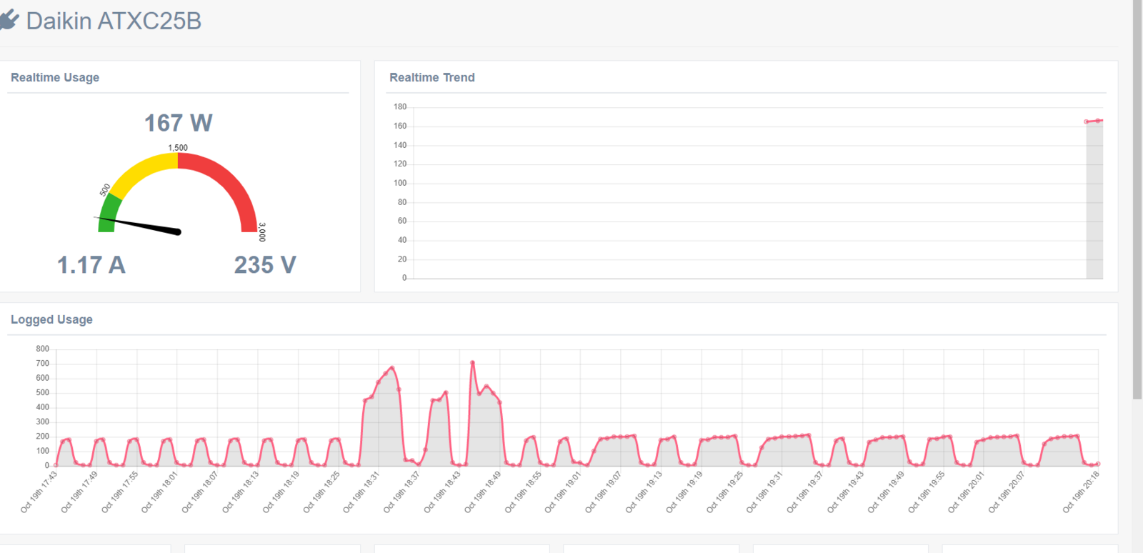Click the Oct 19th 20:18 time label
Screen dimensions: 1143x553
(1082, 492)
